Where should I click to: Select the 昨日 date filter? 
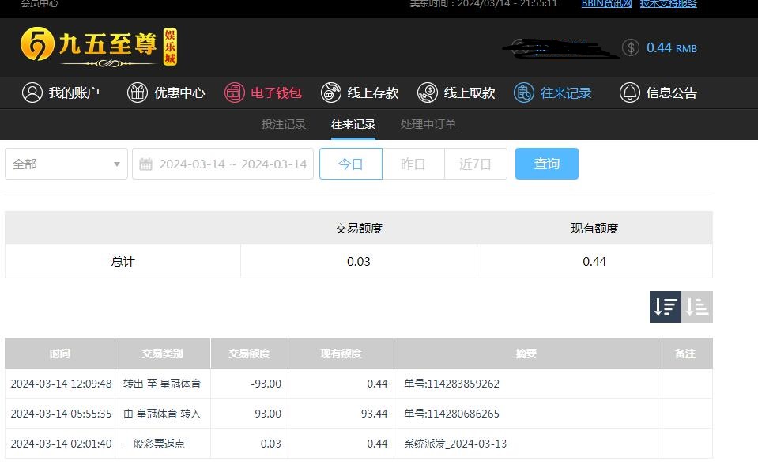click(413, 164)
